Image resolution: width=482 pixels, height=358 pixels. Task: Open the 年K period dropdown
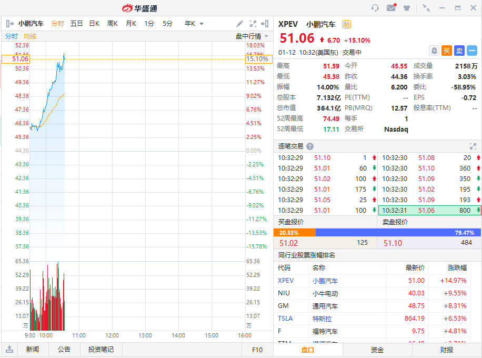[194, 24]
